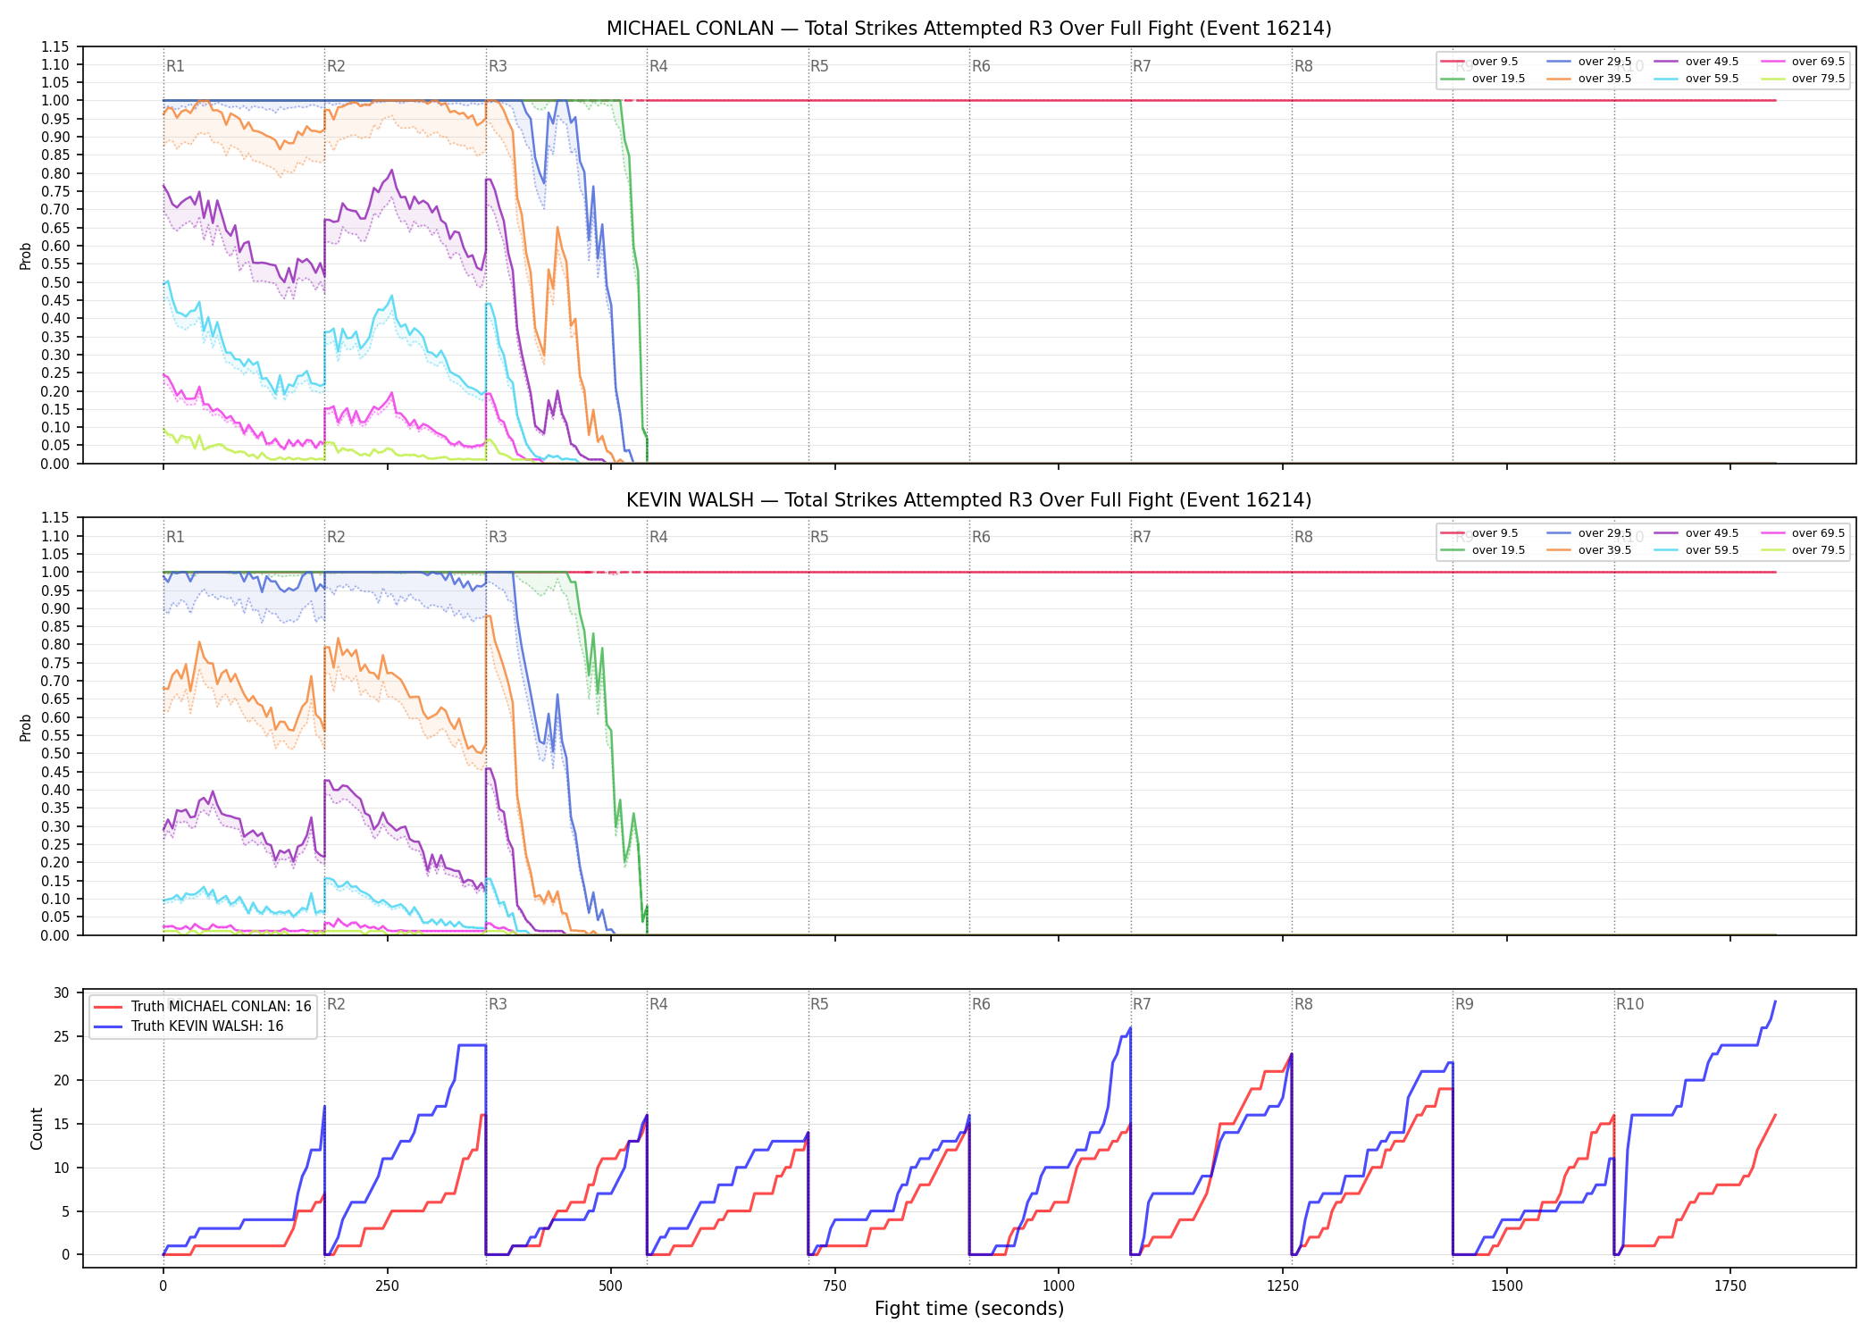Click the 'over 39.5' legend entry in top chart
1876x1340 pixels.
pyautogui.click(x=1589, y=79)
